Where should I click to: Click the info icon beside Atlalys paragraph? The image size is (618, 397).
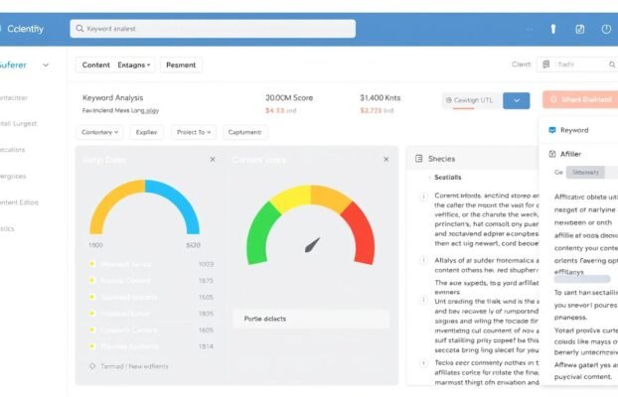coord(423,260)
